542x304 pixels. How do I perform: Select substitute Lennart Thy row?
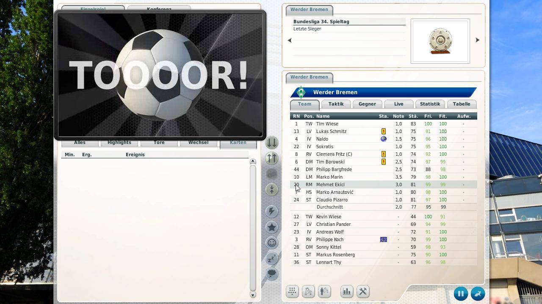tap(384, 262)
